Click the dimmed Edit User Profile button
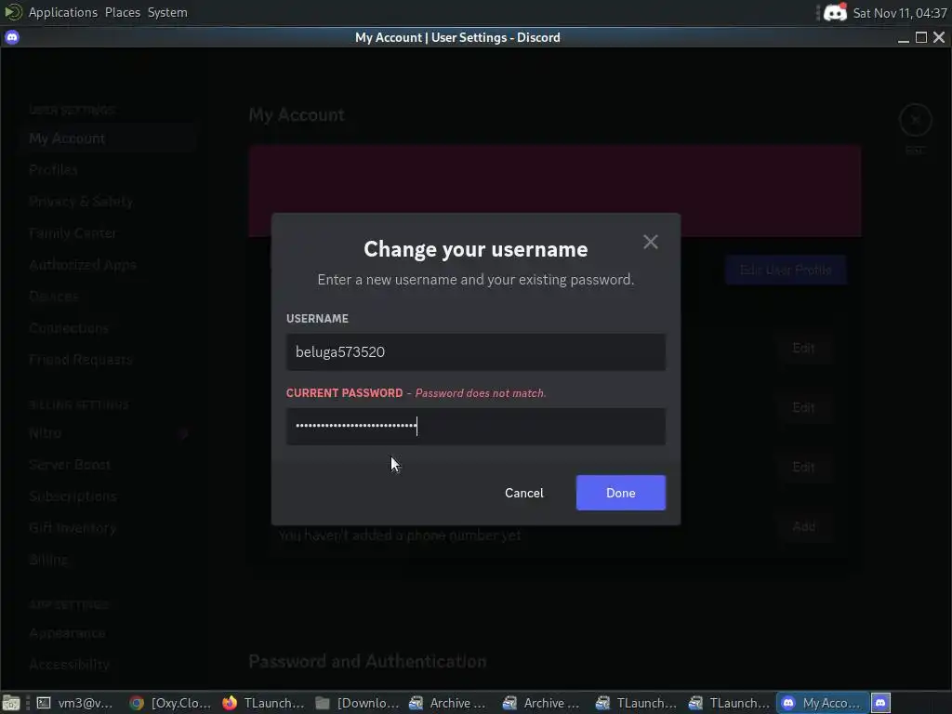 [786, 270]
